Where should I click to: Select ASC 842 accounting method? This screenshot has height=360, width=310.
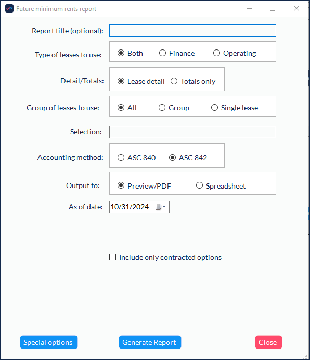coord(188,158)
